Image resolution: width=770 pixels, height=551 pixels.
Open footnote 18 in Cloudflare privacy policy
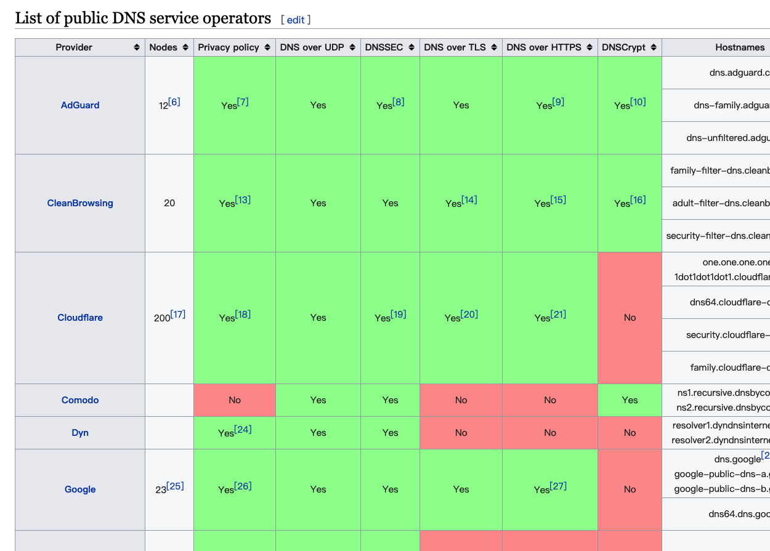[x=243, y=314]
